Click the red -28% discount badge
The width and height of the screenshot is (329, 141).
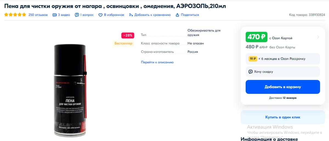[128, 35]
